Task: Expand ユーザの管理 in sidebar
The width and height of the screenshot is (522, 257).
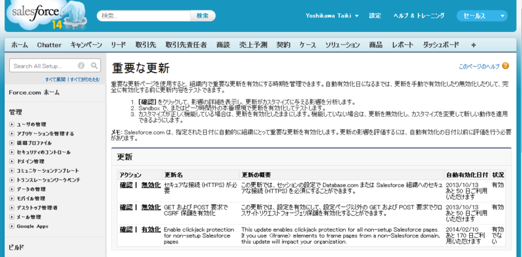Action: (12, 125)
